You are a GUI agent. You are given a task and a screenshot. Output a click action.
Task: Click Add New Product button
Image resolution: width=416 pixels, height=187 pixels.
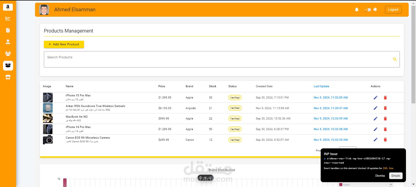[64, 44]
